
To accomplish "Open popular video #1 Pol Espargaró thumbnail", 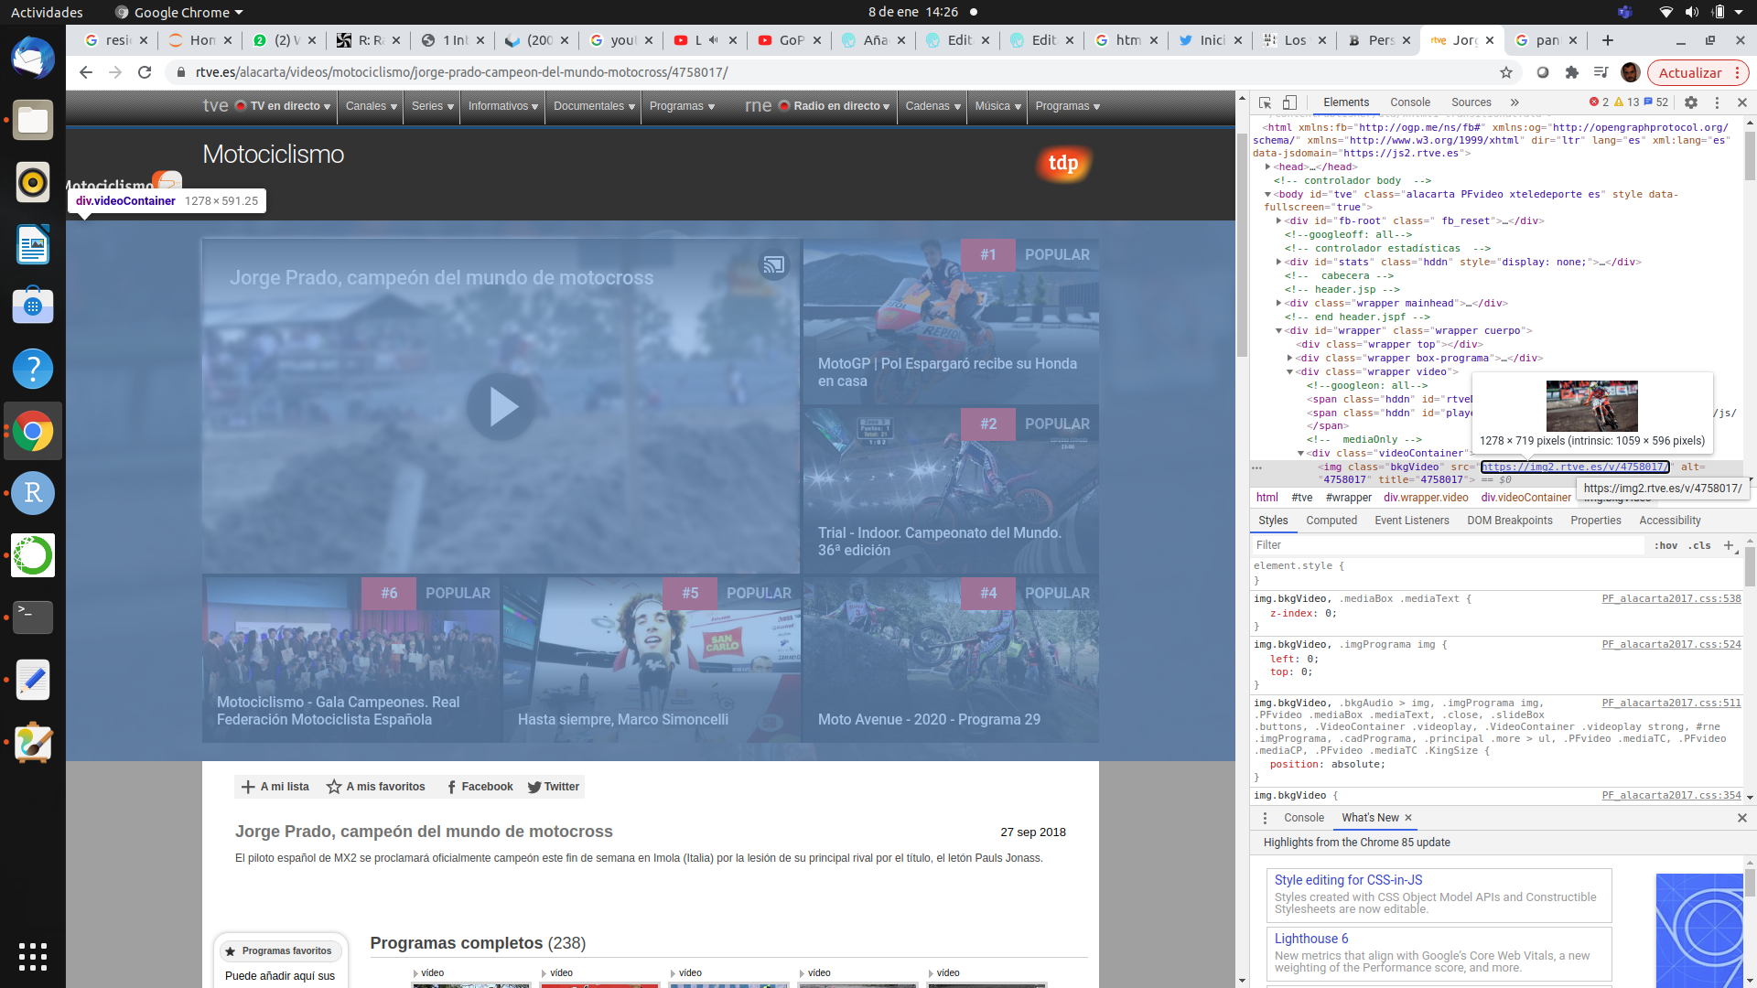I will 951,321.
